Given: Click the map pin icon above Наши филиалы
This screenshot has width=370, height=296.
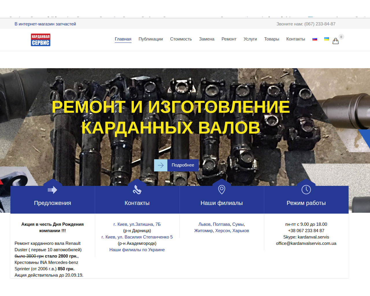Looking at the screenshot, I should (222, 190).
